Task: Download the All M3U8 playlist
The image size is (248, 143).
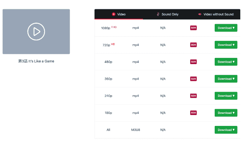Action: 226,130
